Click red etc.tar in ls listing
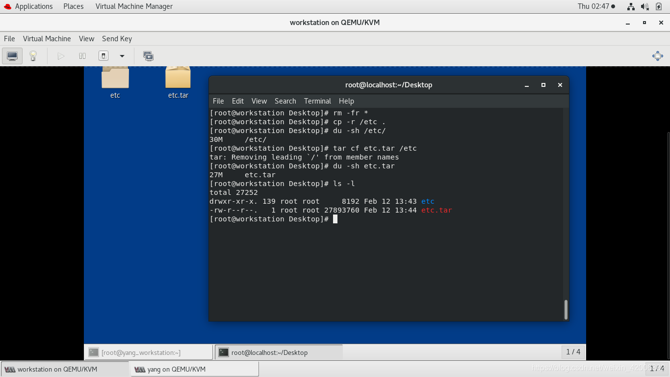Image resolution: width=670 pixels, height=377 pixels. (437, 210)
